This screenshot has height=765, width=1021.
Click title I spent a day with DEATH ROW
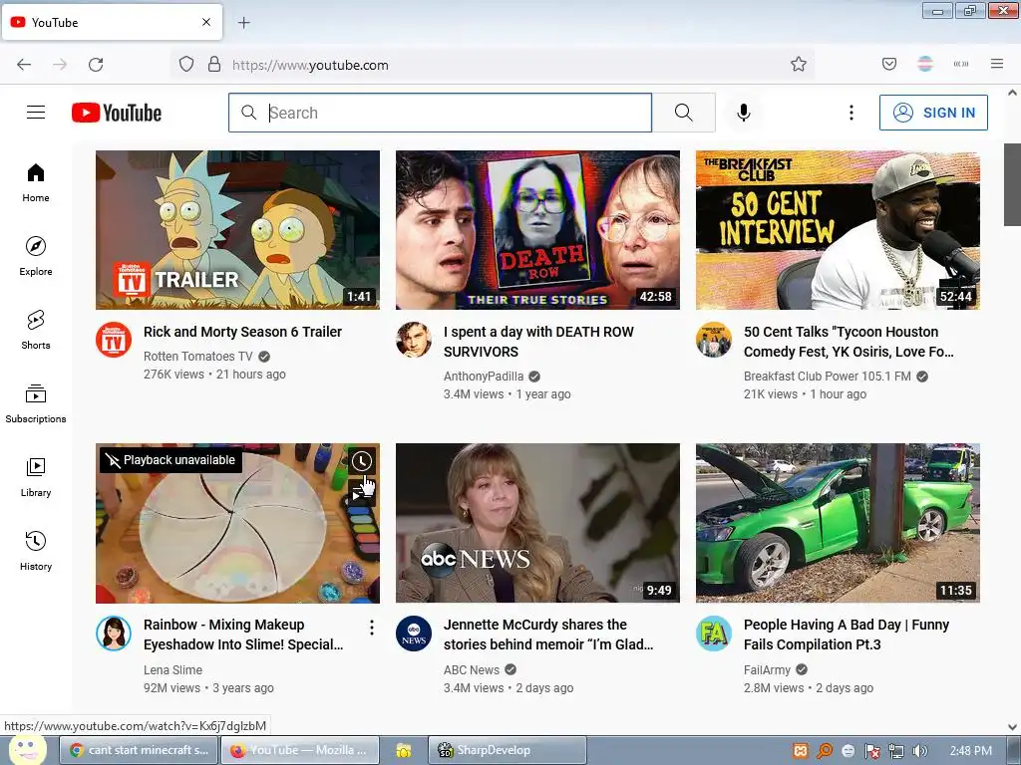point(538,342)
